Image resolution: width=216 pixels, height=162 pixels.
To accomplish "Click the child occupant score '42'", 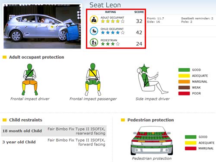I will click(139, 32).
